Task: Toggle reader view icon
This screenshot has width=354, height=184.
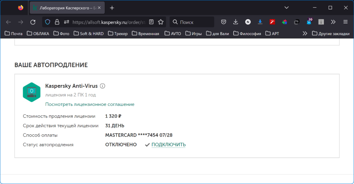Action: 151,22
